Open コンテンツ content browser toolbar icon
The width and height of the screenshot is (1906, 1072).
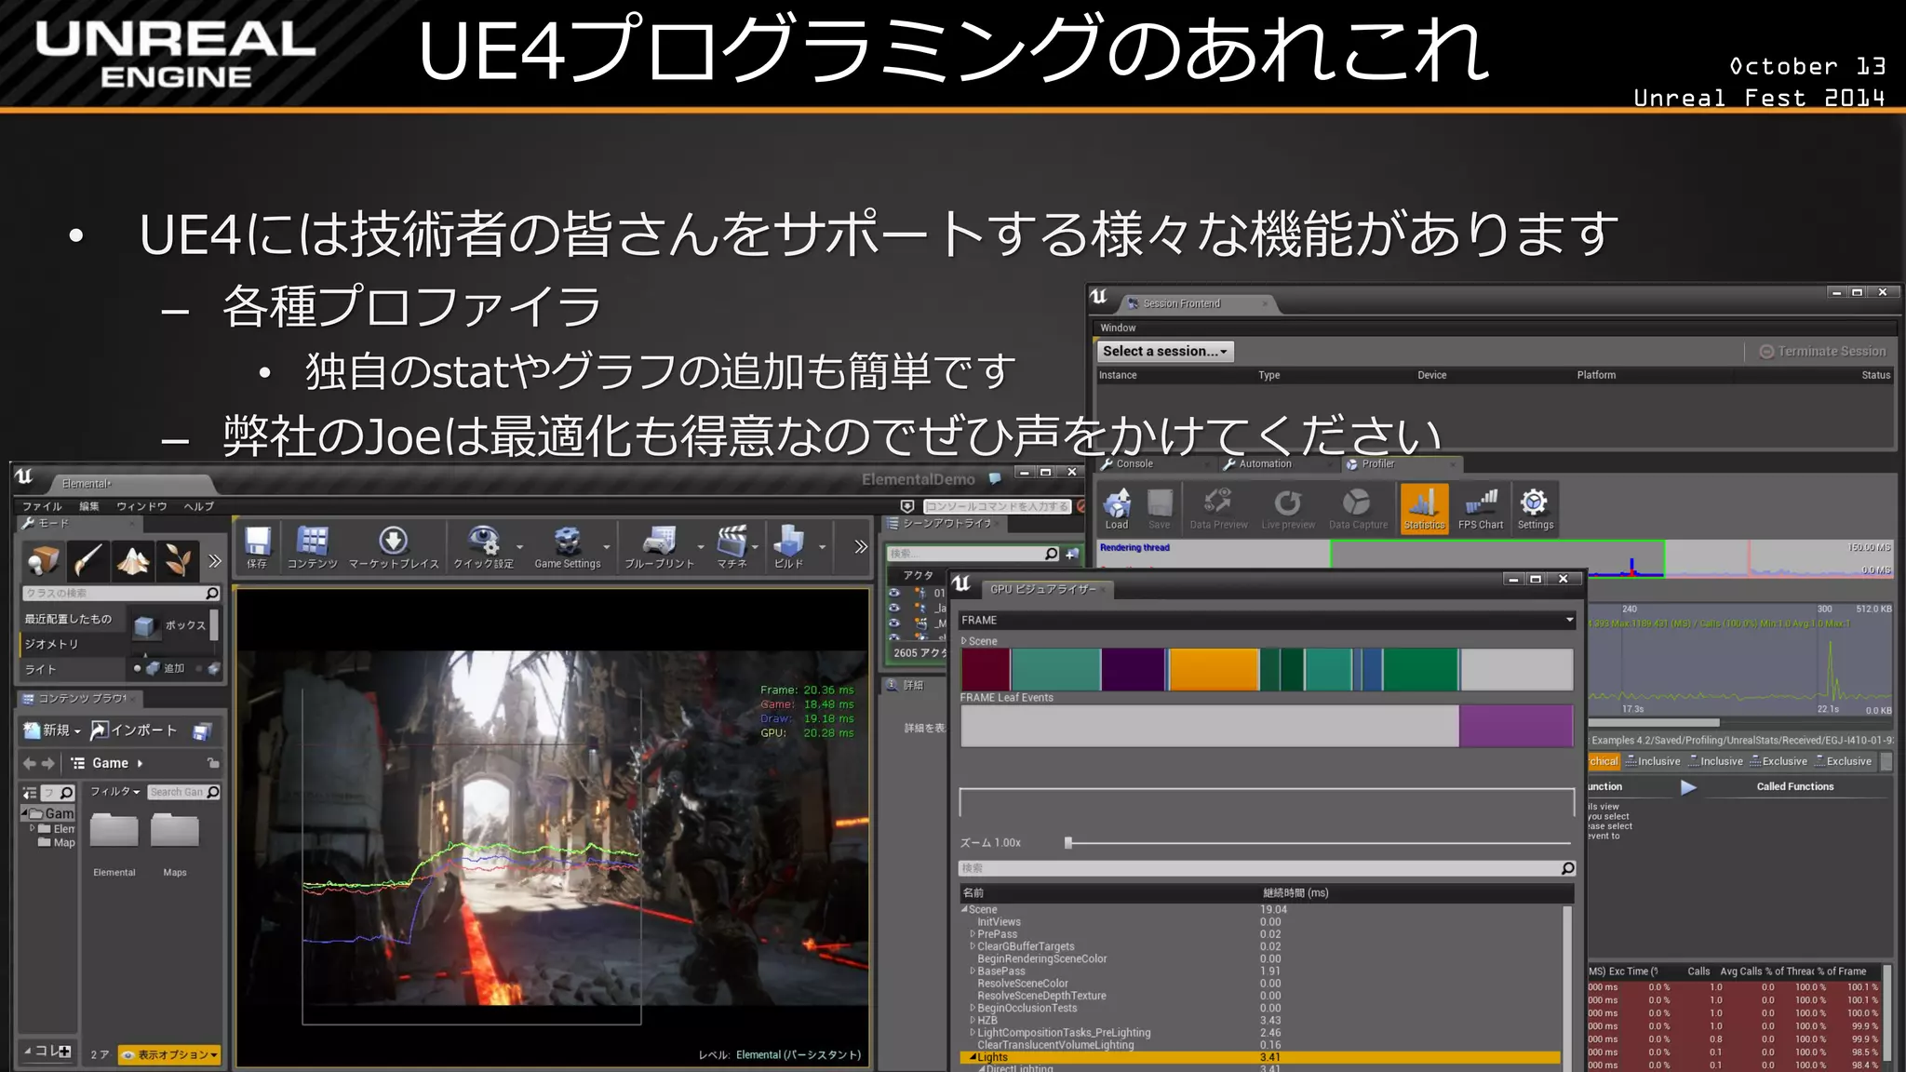[x=312, y=547]
